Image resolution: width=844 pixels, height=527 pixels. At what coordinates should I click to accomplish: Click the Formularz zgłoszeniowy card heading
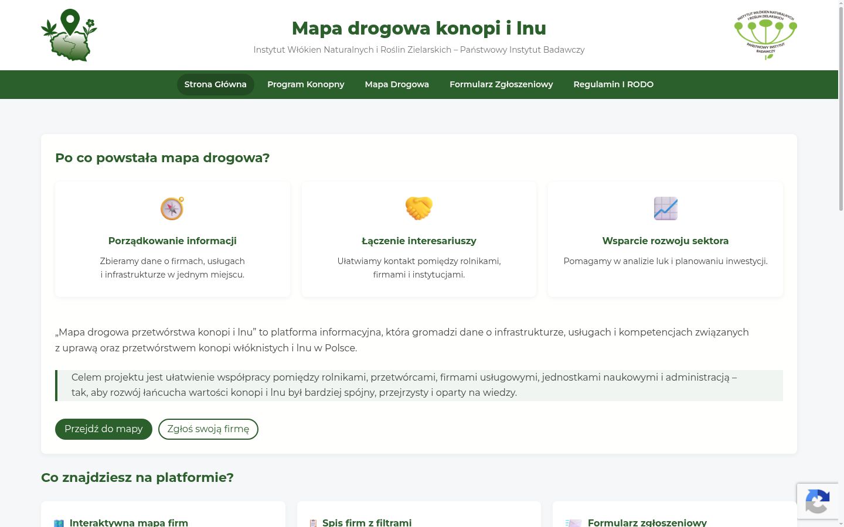[x=647, y=522]
